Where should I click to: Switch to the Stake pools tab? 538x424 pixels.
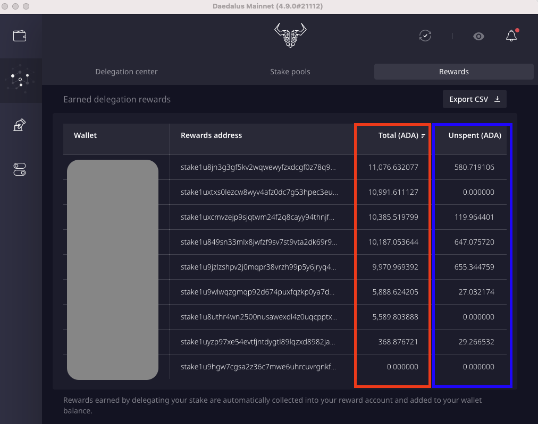[290, 71]
